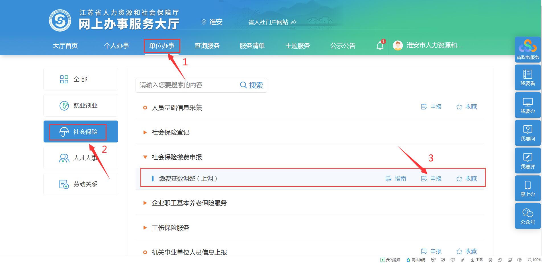Open notification bell
The height and width of the screenshot is (263, 542).
pyautogui.click(x=380, y=45)
